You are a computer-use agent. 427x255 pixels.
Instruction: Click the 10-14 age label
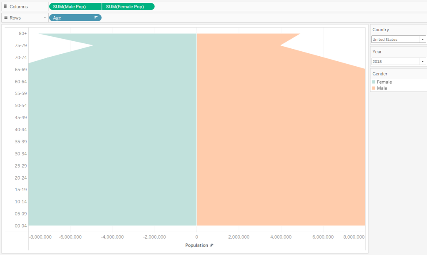(x=21, y=202)
